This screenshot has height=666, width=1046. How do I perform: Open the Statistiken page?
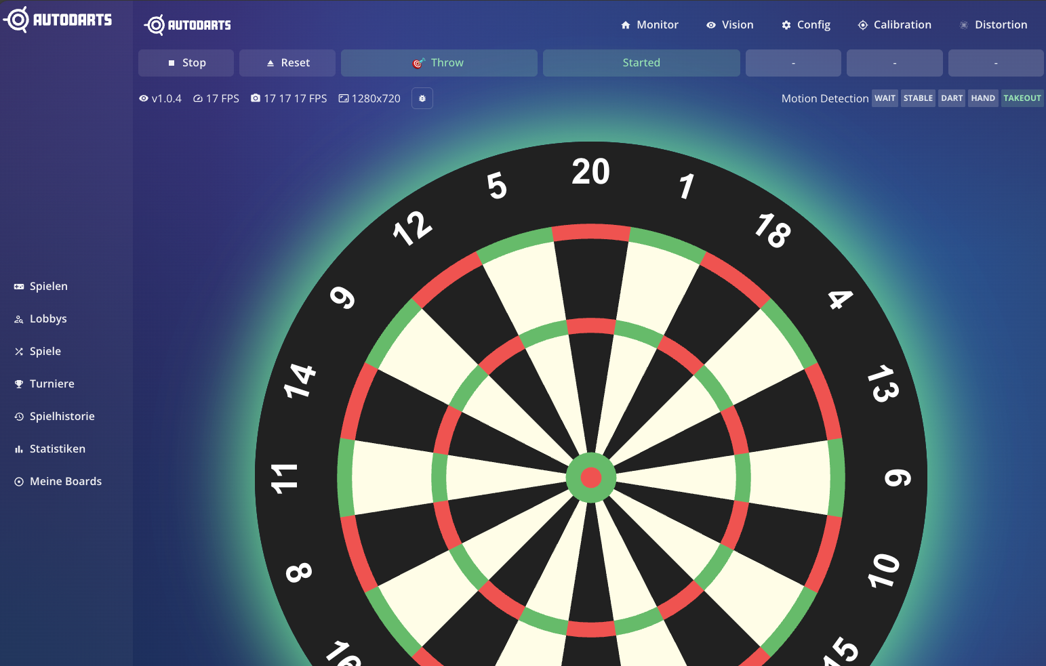click(57, 449)
